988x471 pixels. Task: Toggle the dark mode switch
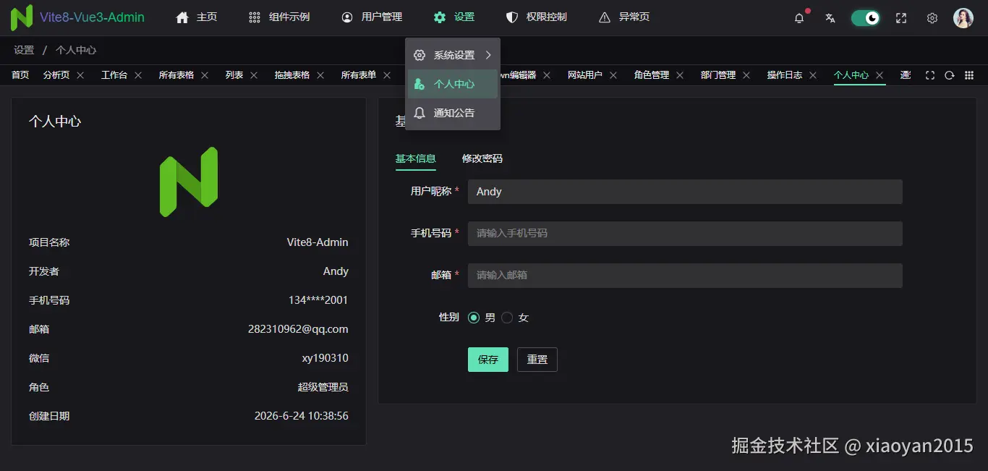point(865,18)
